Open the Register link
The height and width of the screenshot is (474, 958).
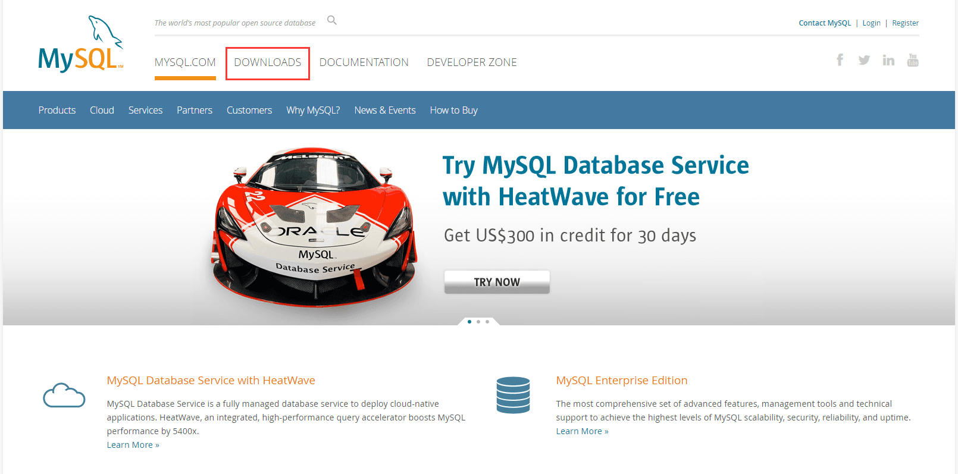(906, 23)
